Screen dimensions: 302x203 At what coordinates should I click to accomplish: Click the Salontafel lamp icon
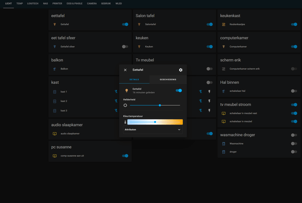pos(139,24)
